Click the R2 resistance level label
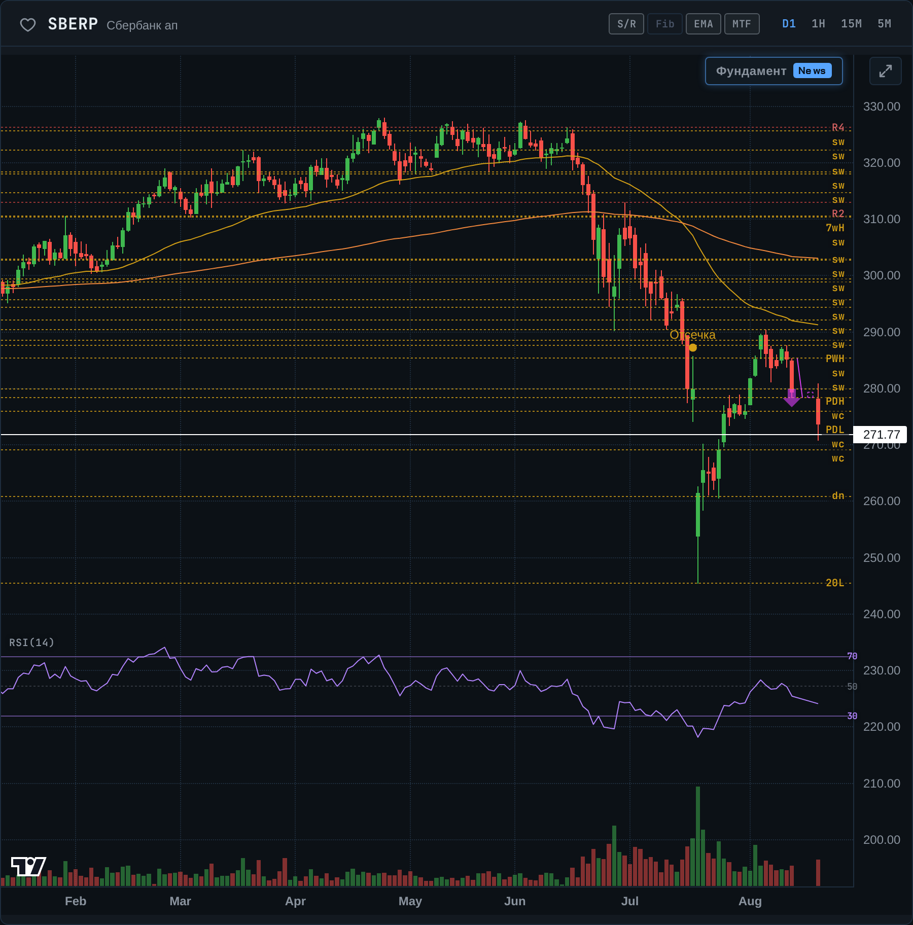913x925 pixels. coord(838,214)
